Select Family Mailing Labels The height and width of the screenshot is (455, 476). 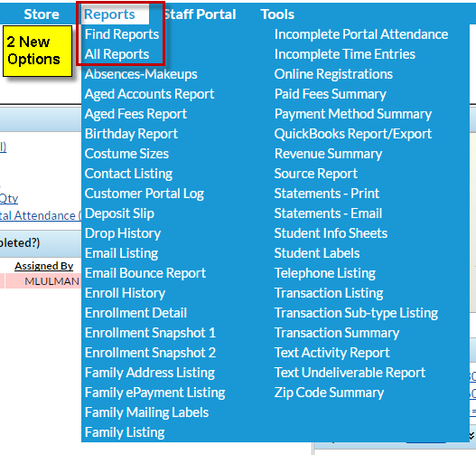(146, 412)
